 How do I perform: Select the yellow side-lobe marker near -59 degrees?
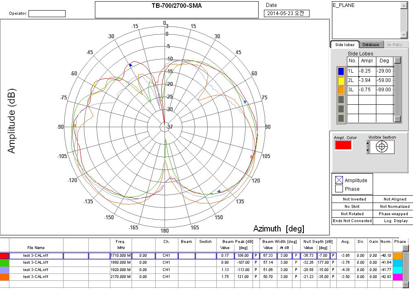click(94, 85)
